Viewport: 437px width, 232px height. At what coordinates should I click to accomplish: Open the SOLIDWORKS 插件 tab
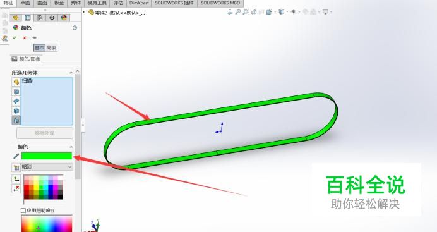[x=174, y=3]
